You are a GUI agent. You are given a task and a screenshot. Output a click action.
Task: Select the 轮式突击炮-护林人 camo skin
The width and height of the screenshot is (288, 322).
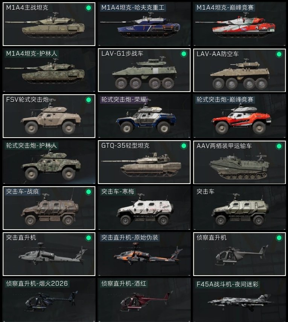pyautogui.click(x=49, y=162)
